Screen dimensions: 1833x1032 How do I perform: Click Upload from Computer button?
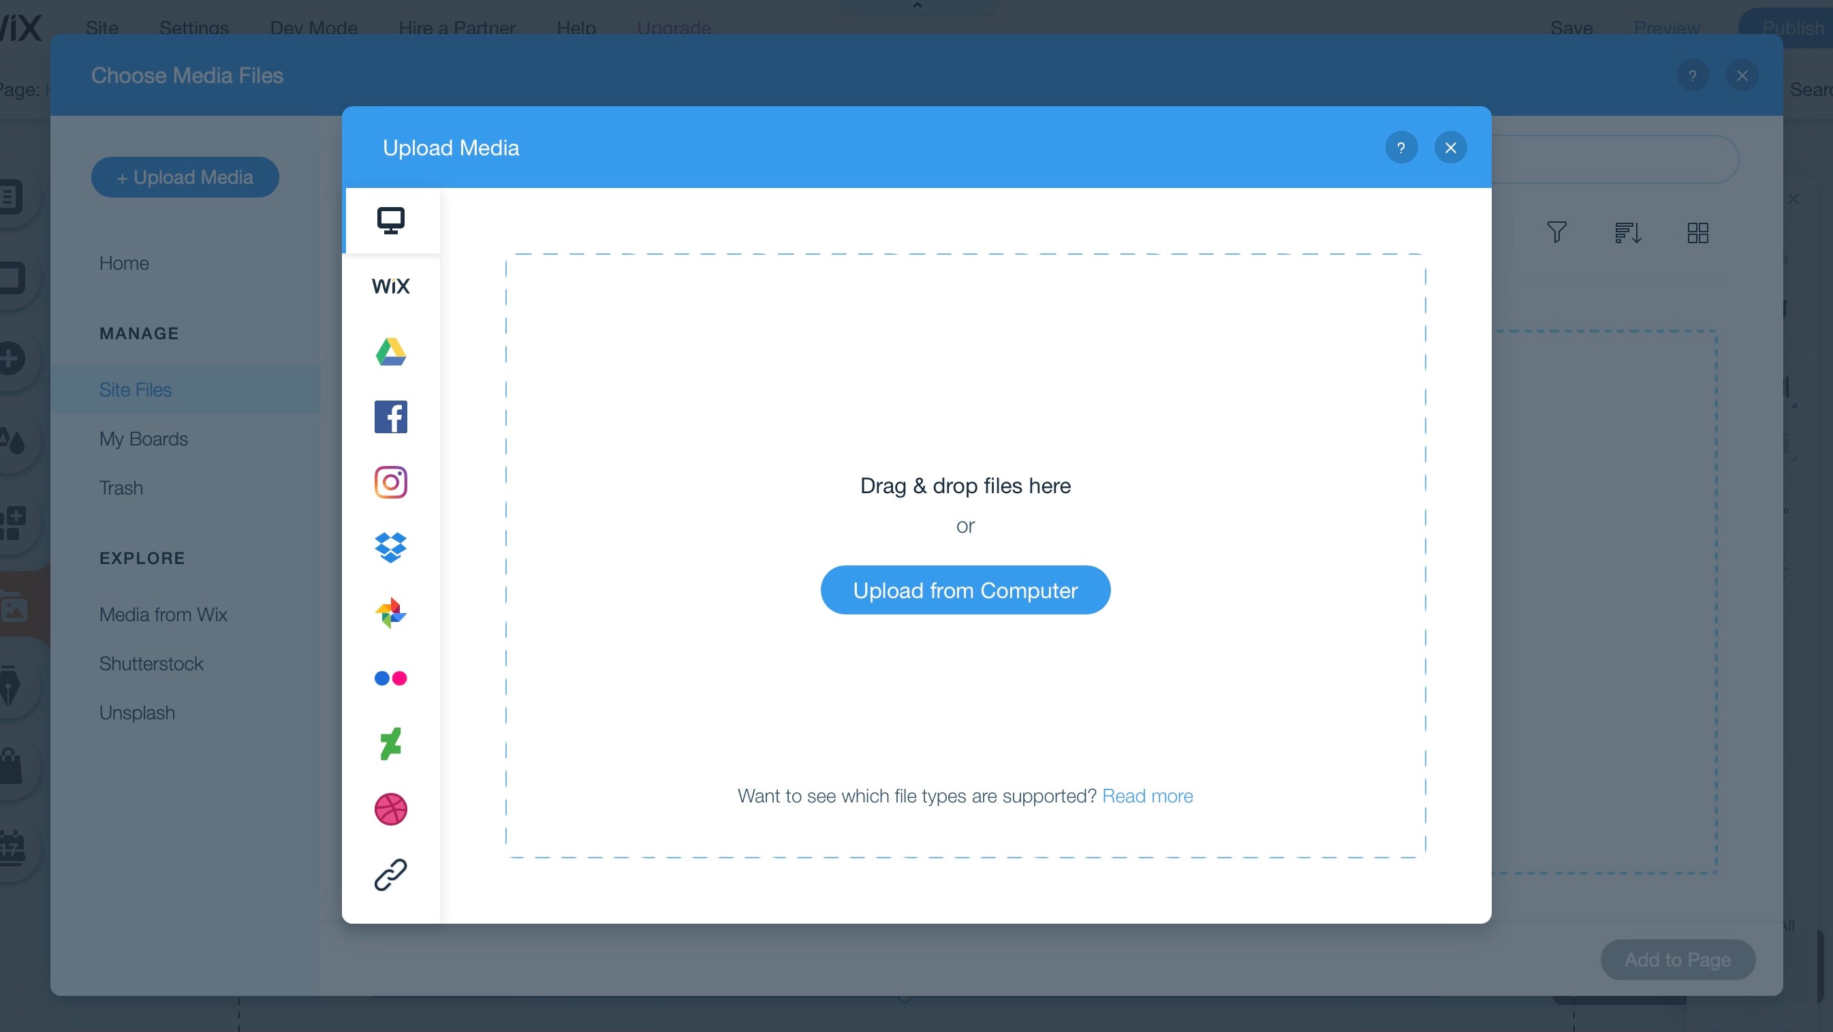click(x=966, y=591)
